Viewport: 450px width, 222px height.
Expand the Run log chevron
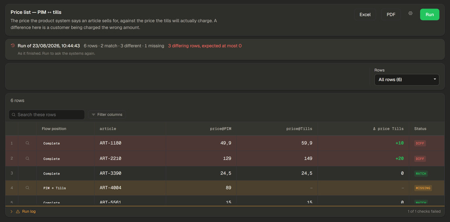click(x=12, y=212)
